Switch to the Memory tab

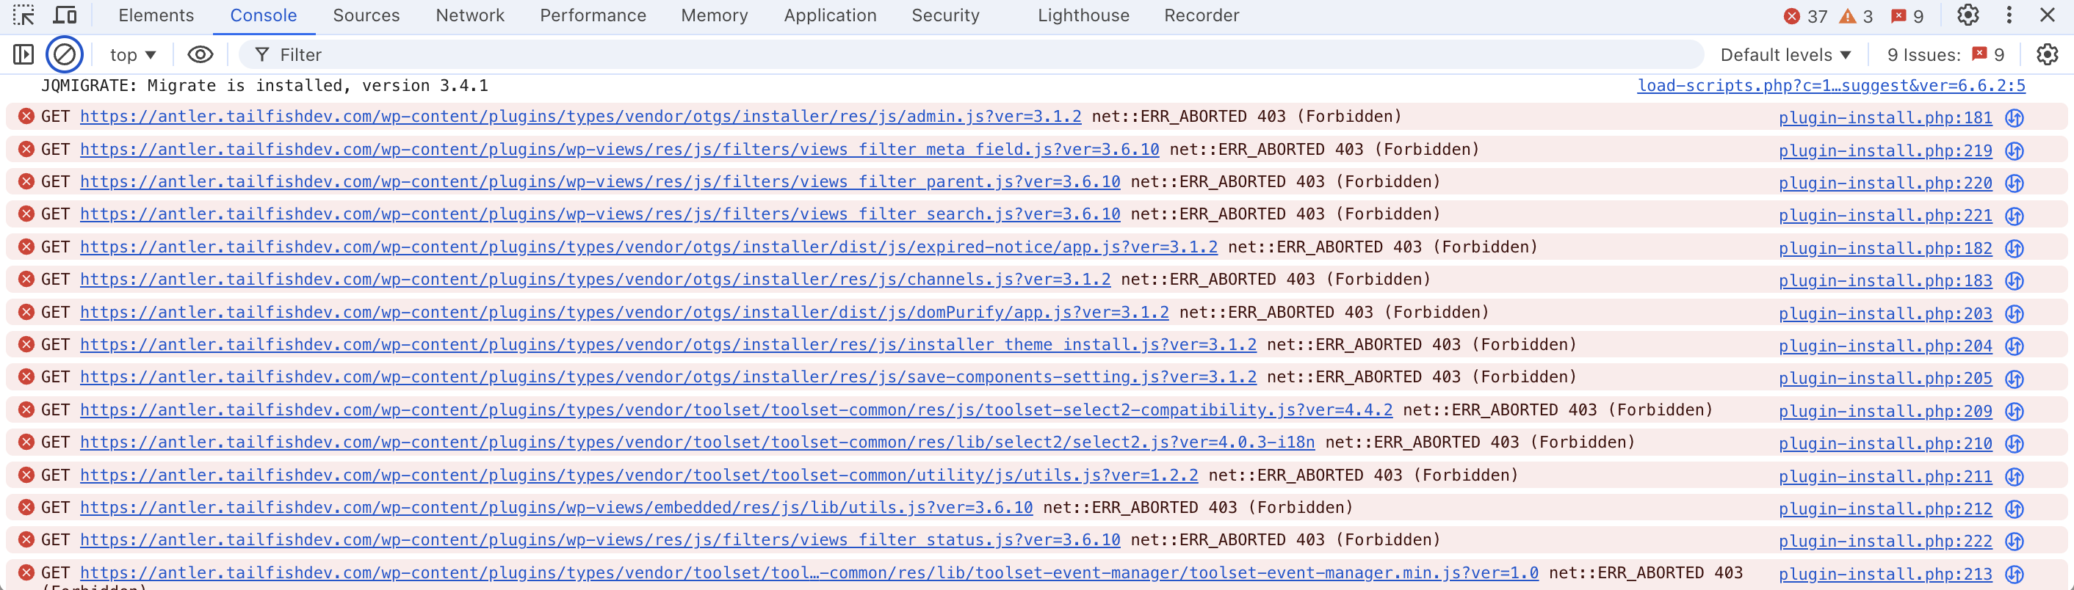tap(714, 15)
